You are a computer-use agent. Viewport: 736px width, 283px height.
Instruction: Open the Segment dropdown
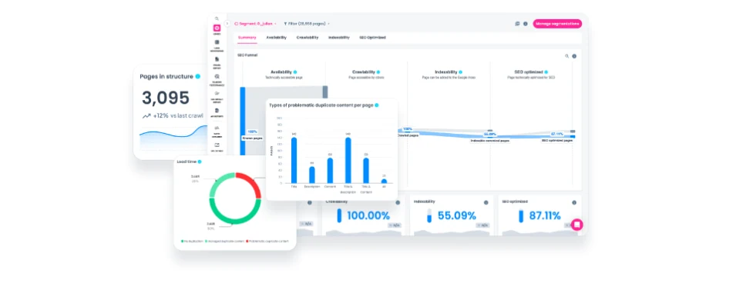point(255,23)
